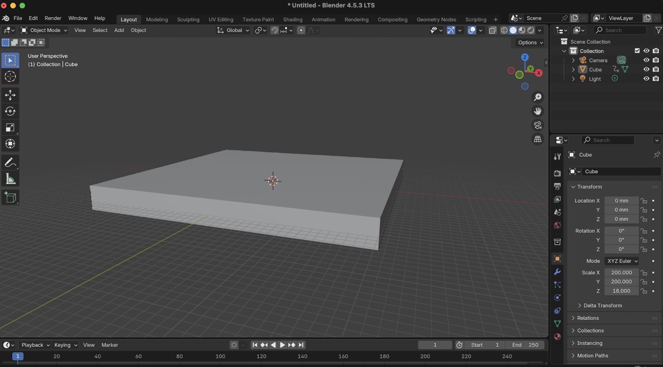Switch to the Sculpting workspace tab
The image size is (663, 367).
tap(188, 19)
